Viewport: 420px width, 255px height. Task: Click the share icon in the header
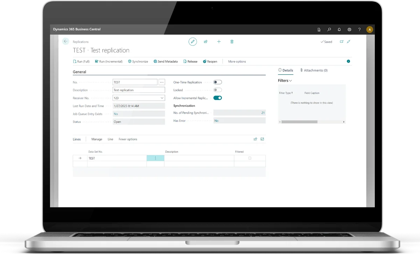coord(205,42)
